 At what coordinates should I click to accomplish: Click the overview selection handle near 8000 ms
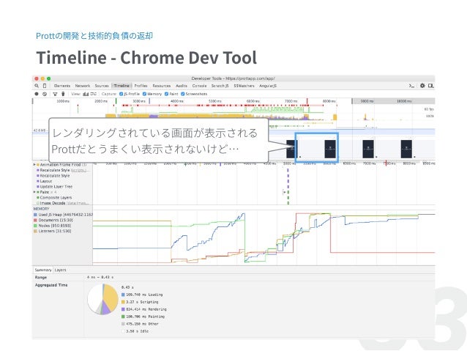352,101
